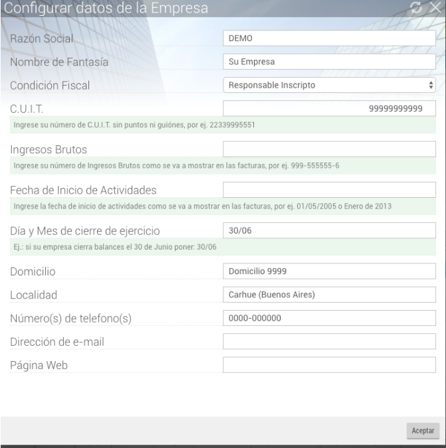Image resolution: width=446 pixels, height=448 pixels.
Task: Click the Página Web input field
Action: pos(329,364)
